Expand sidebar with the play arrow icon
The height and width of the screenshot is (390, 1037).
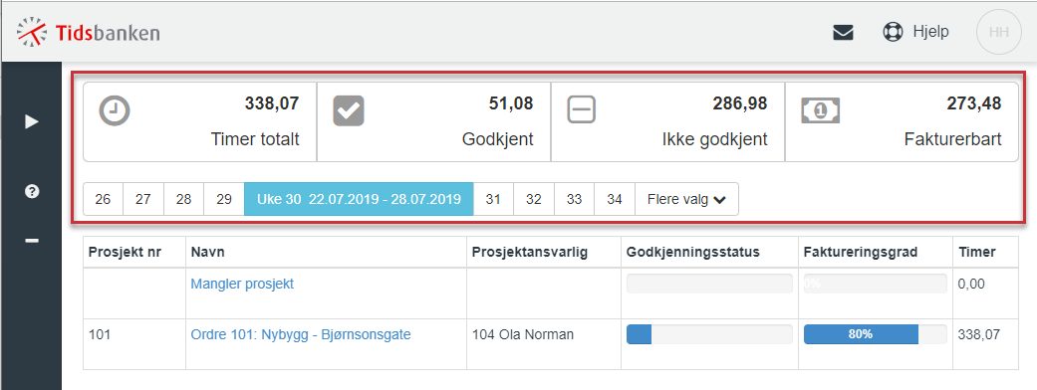click(x=31, y=121)
